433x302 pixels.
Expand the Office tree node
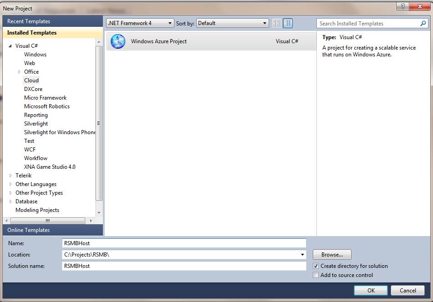(x=19, y=72)
